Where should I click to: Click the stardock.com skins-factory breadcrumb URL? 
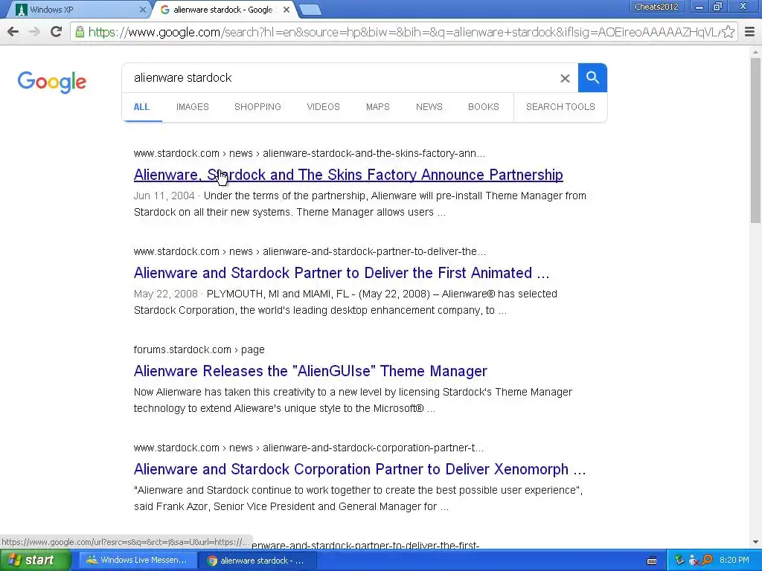(x=309, y=153)
